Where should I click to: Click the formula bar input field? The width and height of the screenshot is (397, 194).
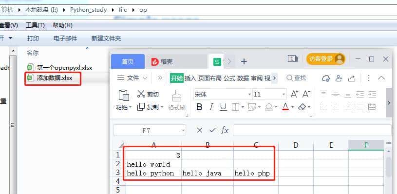coord(312,130)
